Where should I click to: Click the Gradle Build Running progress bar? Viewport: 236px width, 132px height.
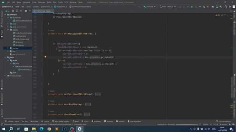[x=187, y=125]
